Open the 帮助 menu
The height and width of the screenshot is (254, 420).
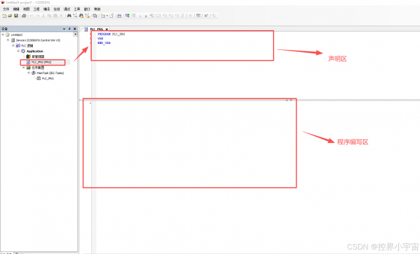97,9
